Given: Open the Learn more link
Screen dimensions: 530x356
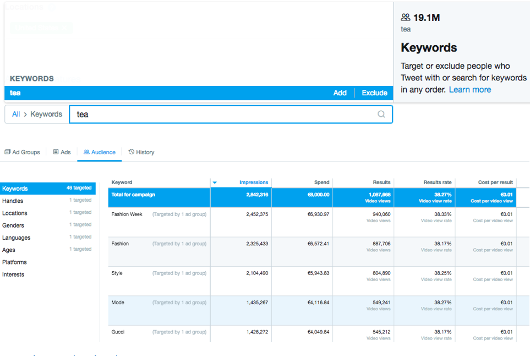Looking at the screenshot, I should [x=470, y=89].
